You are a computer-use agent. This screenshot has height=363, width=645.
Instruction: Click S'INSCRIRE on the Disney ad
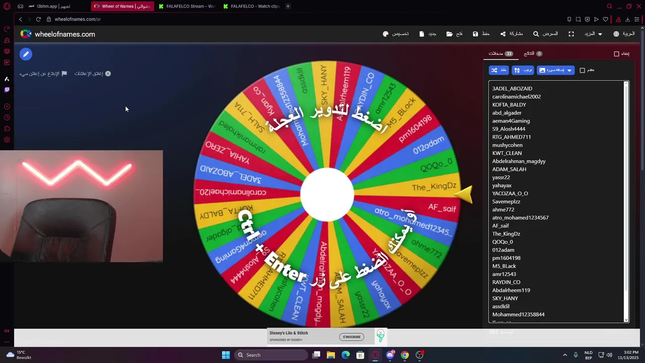point(351,337)
